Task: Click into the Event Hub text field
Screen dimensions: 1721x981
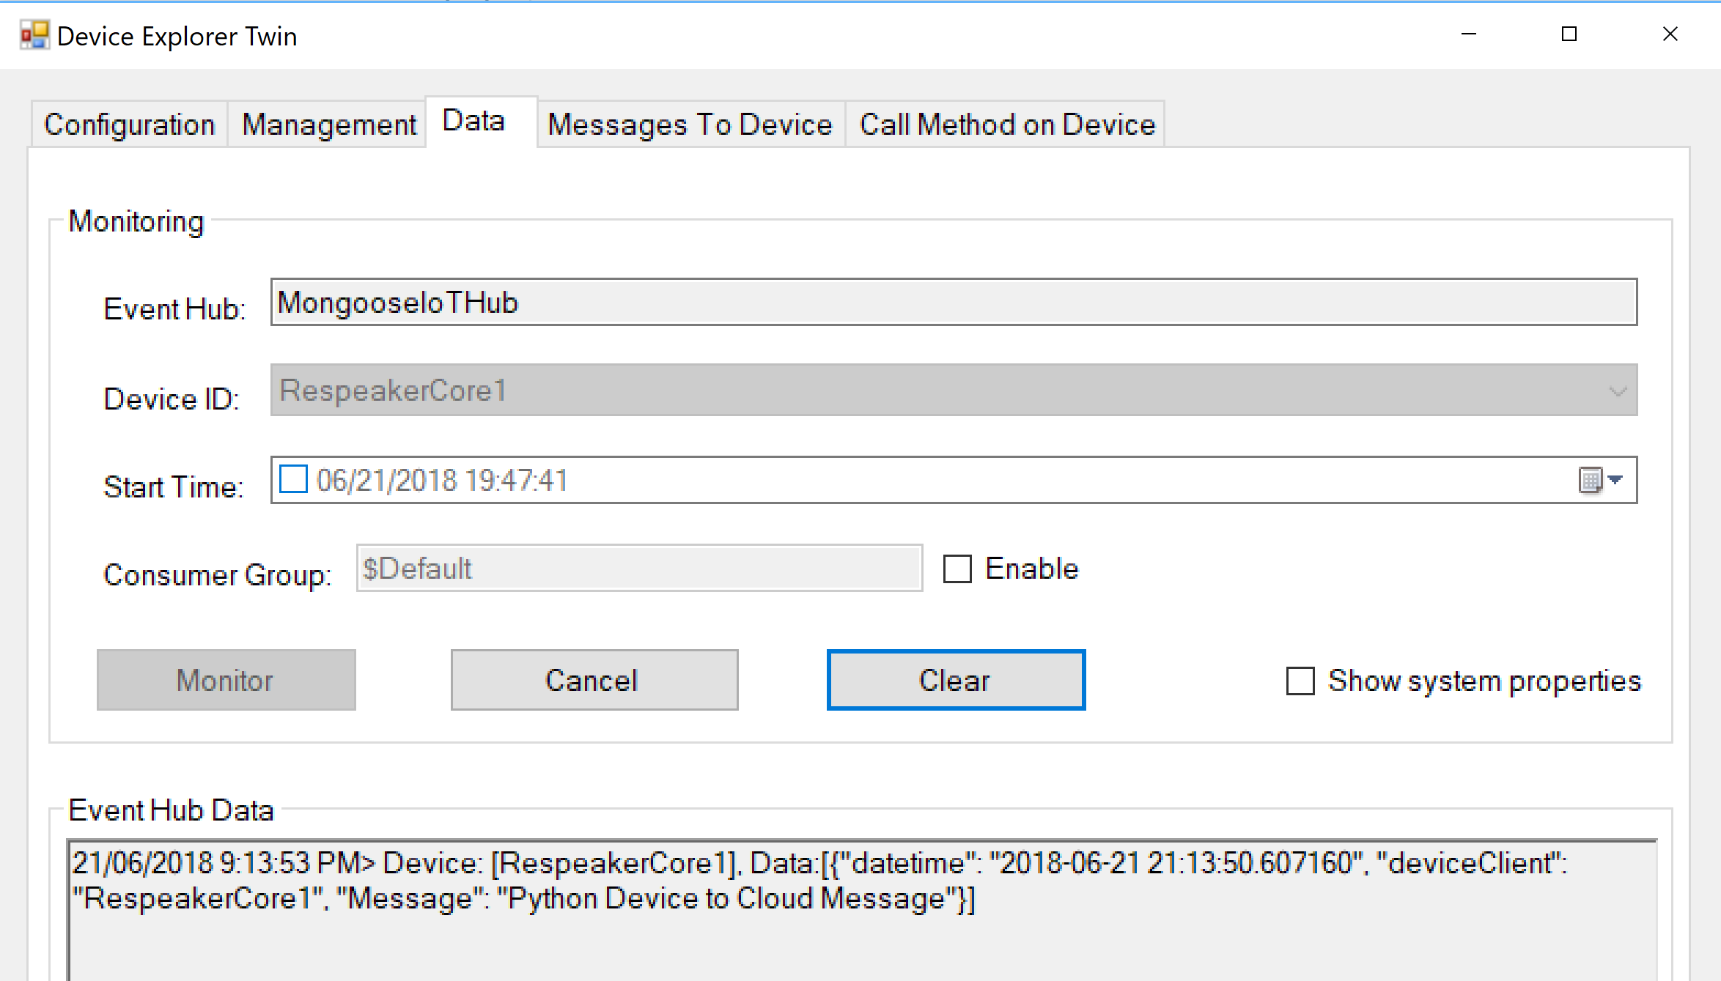Action: pyautogui.click(x=953, y=302)
